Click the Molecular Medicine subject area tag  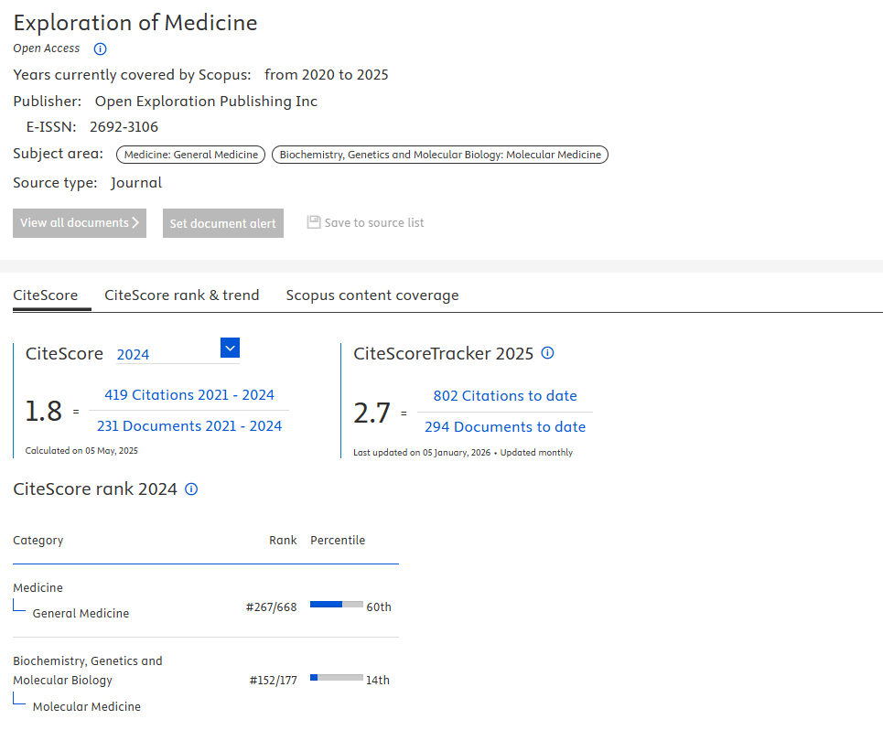(440, 155)
